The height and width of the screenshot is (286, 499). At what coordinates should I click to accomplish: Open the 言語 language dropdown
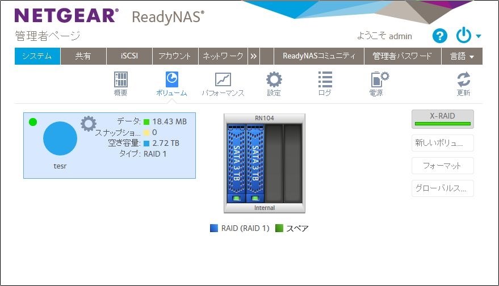coord(462,56)
